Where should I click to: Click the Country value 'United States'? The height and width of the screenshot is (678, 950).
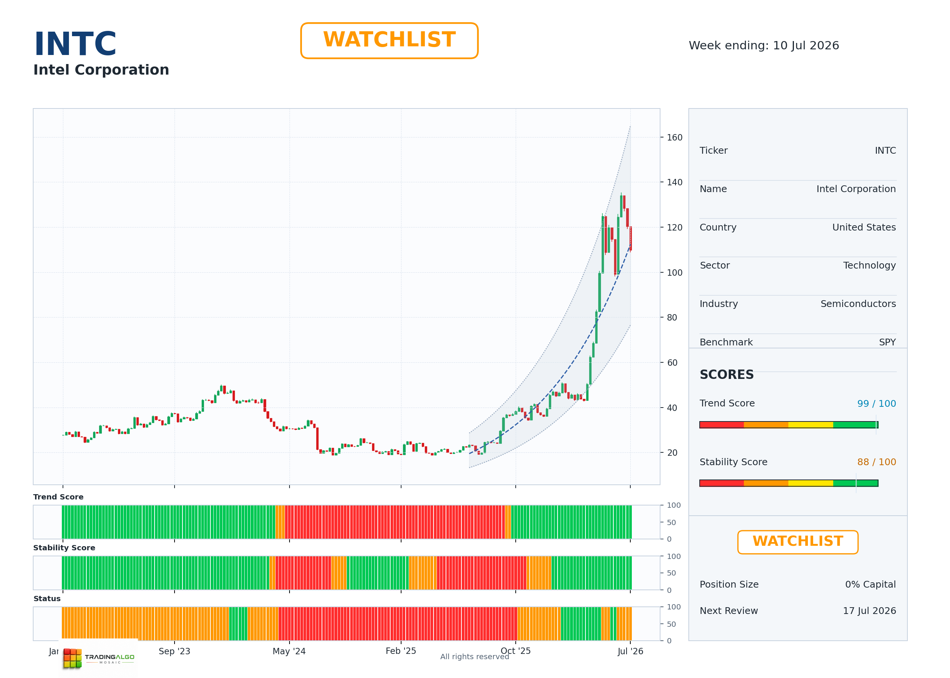(864, 227)
